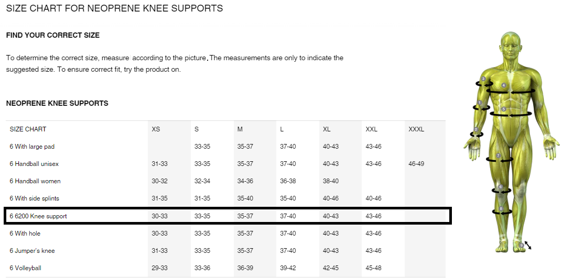The image size is (573, 278).
Task: Click the '6 Handball unisex' row label
Action: (34, 164)
